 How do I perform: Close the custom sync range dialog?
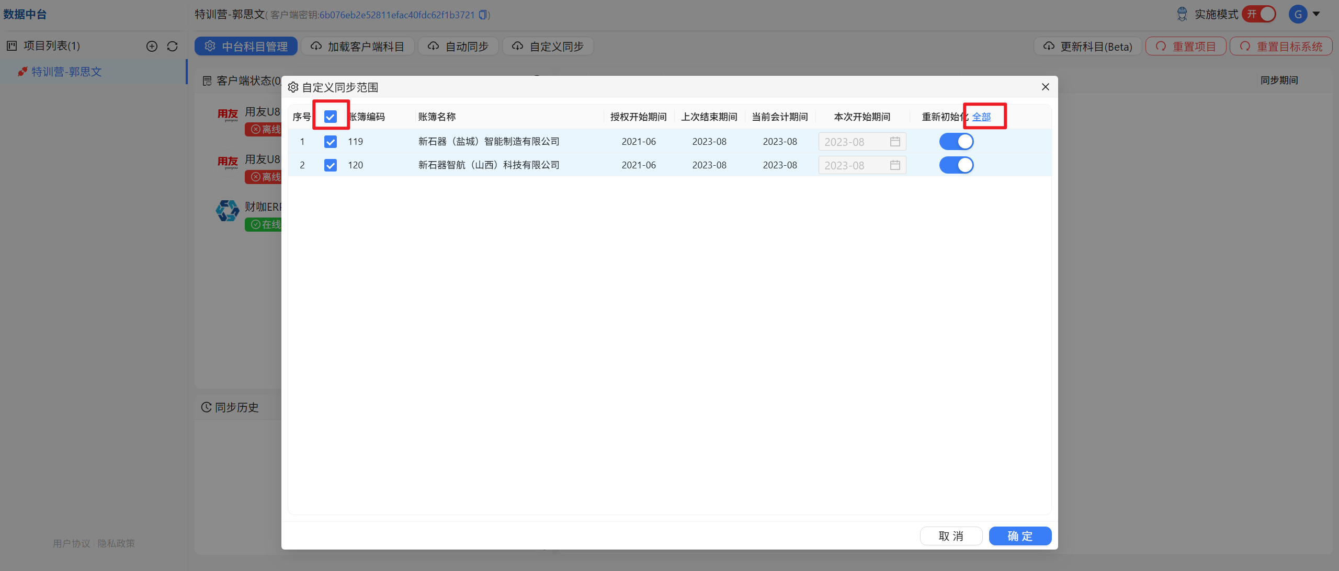click(1045, 87)
